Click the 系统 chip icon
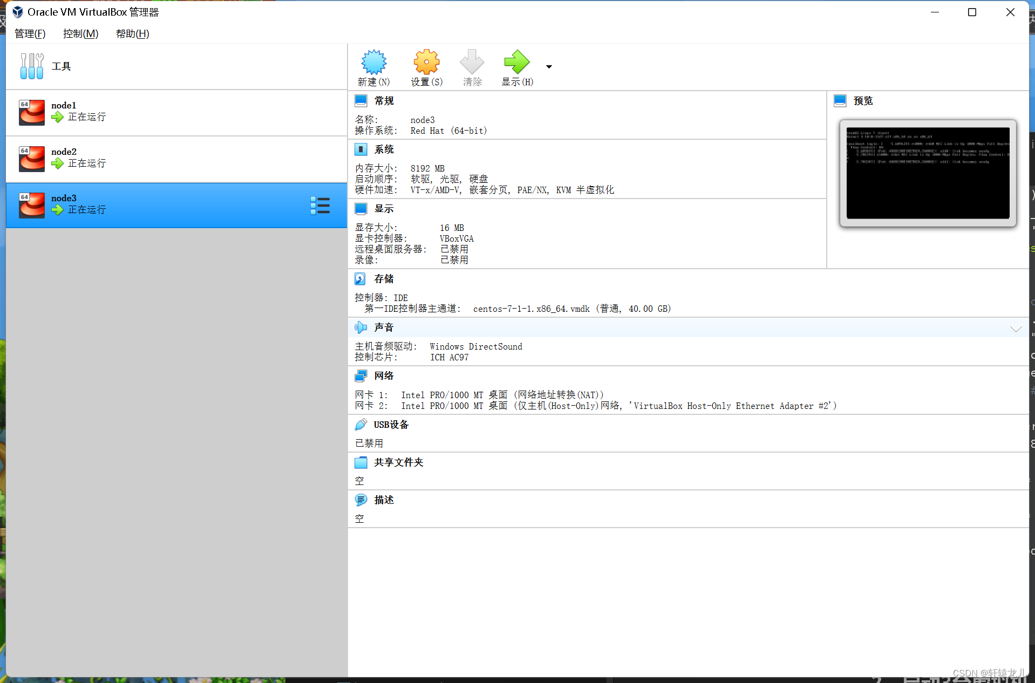 361,149
